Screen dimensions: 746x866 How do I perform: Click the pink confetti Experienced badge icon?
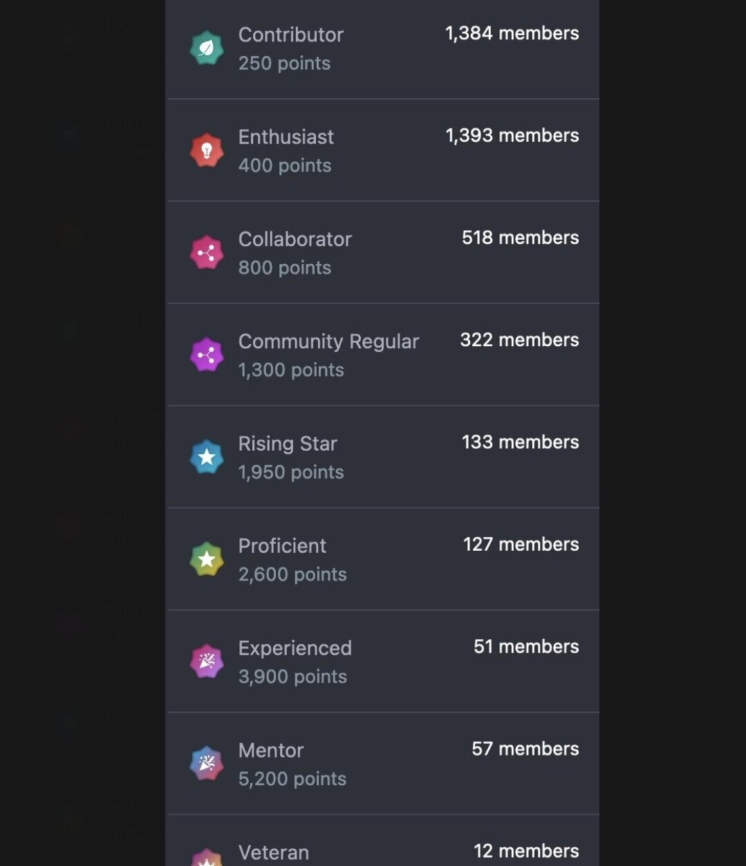(207, 662)
